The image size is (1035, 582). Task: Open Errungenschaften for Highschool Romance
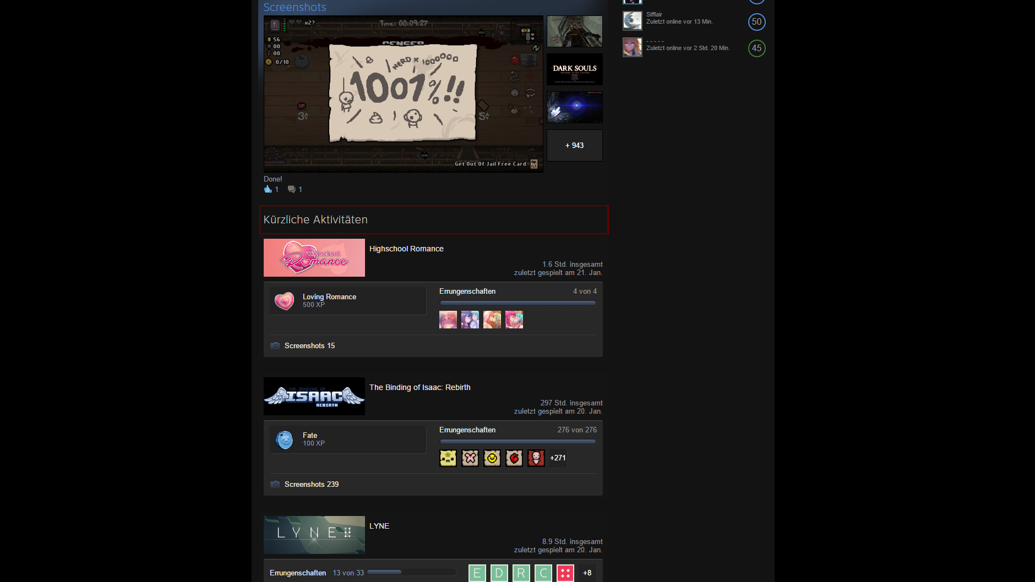(467, 291)
